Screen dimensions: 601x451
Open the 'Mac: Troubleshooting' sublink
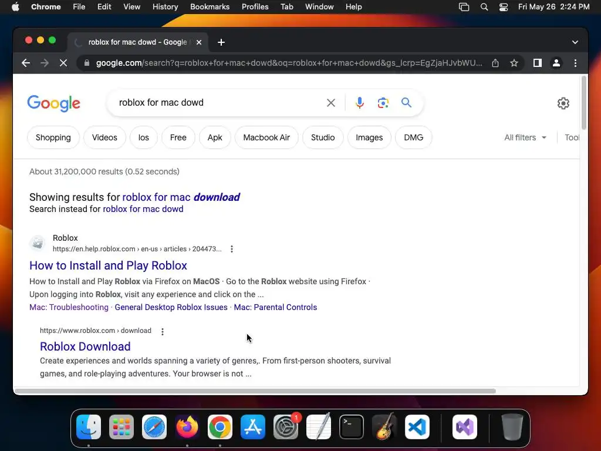tap(69, 307)
